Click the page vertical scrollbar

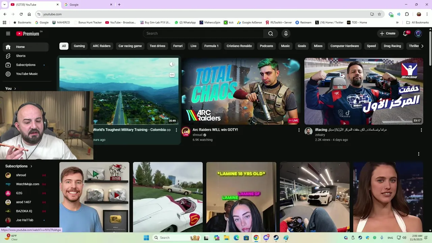[430, 49]
